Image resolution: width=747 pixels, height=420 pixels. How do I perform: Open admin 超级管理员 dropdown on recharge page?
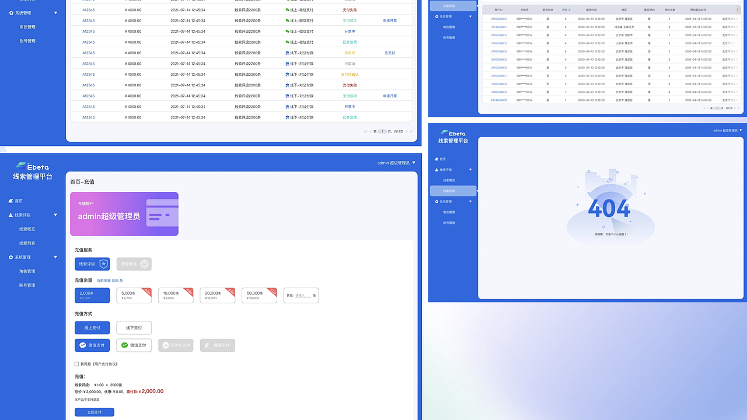tap(396, 163)
